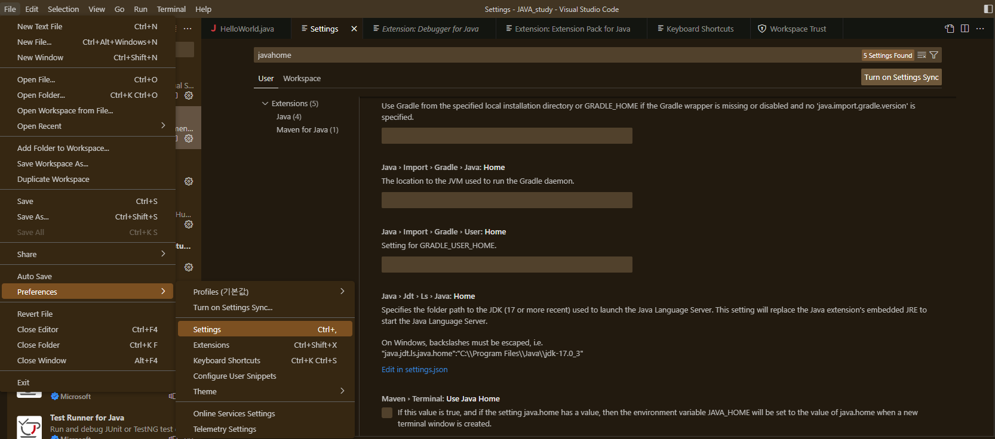Tick the Maven Terminal Use Java Home checkbox
Image resolution: width=995 pixels, height=439 pixels.
387,413
